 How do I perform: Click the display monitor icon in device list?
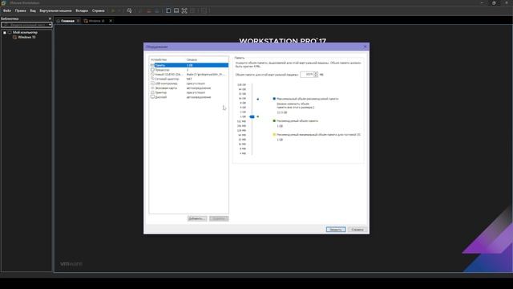(x=152, y=97)
